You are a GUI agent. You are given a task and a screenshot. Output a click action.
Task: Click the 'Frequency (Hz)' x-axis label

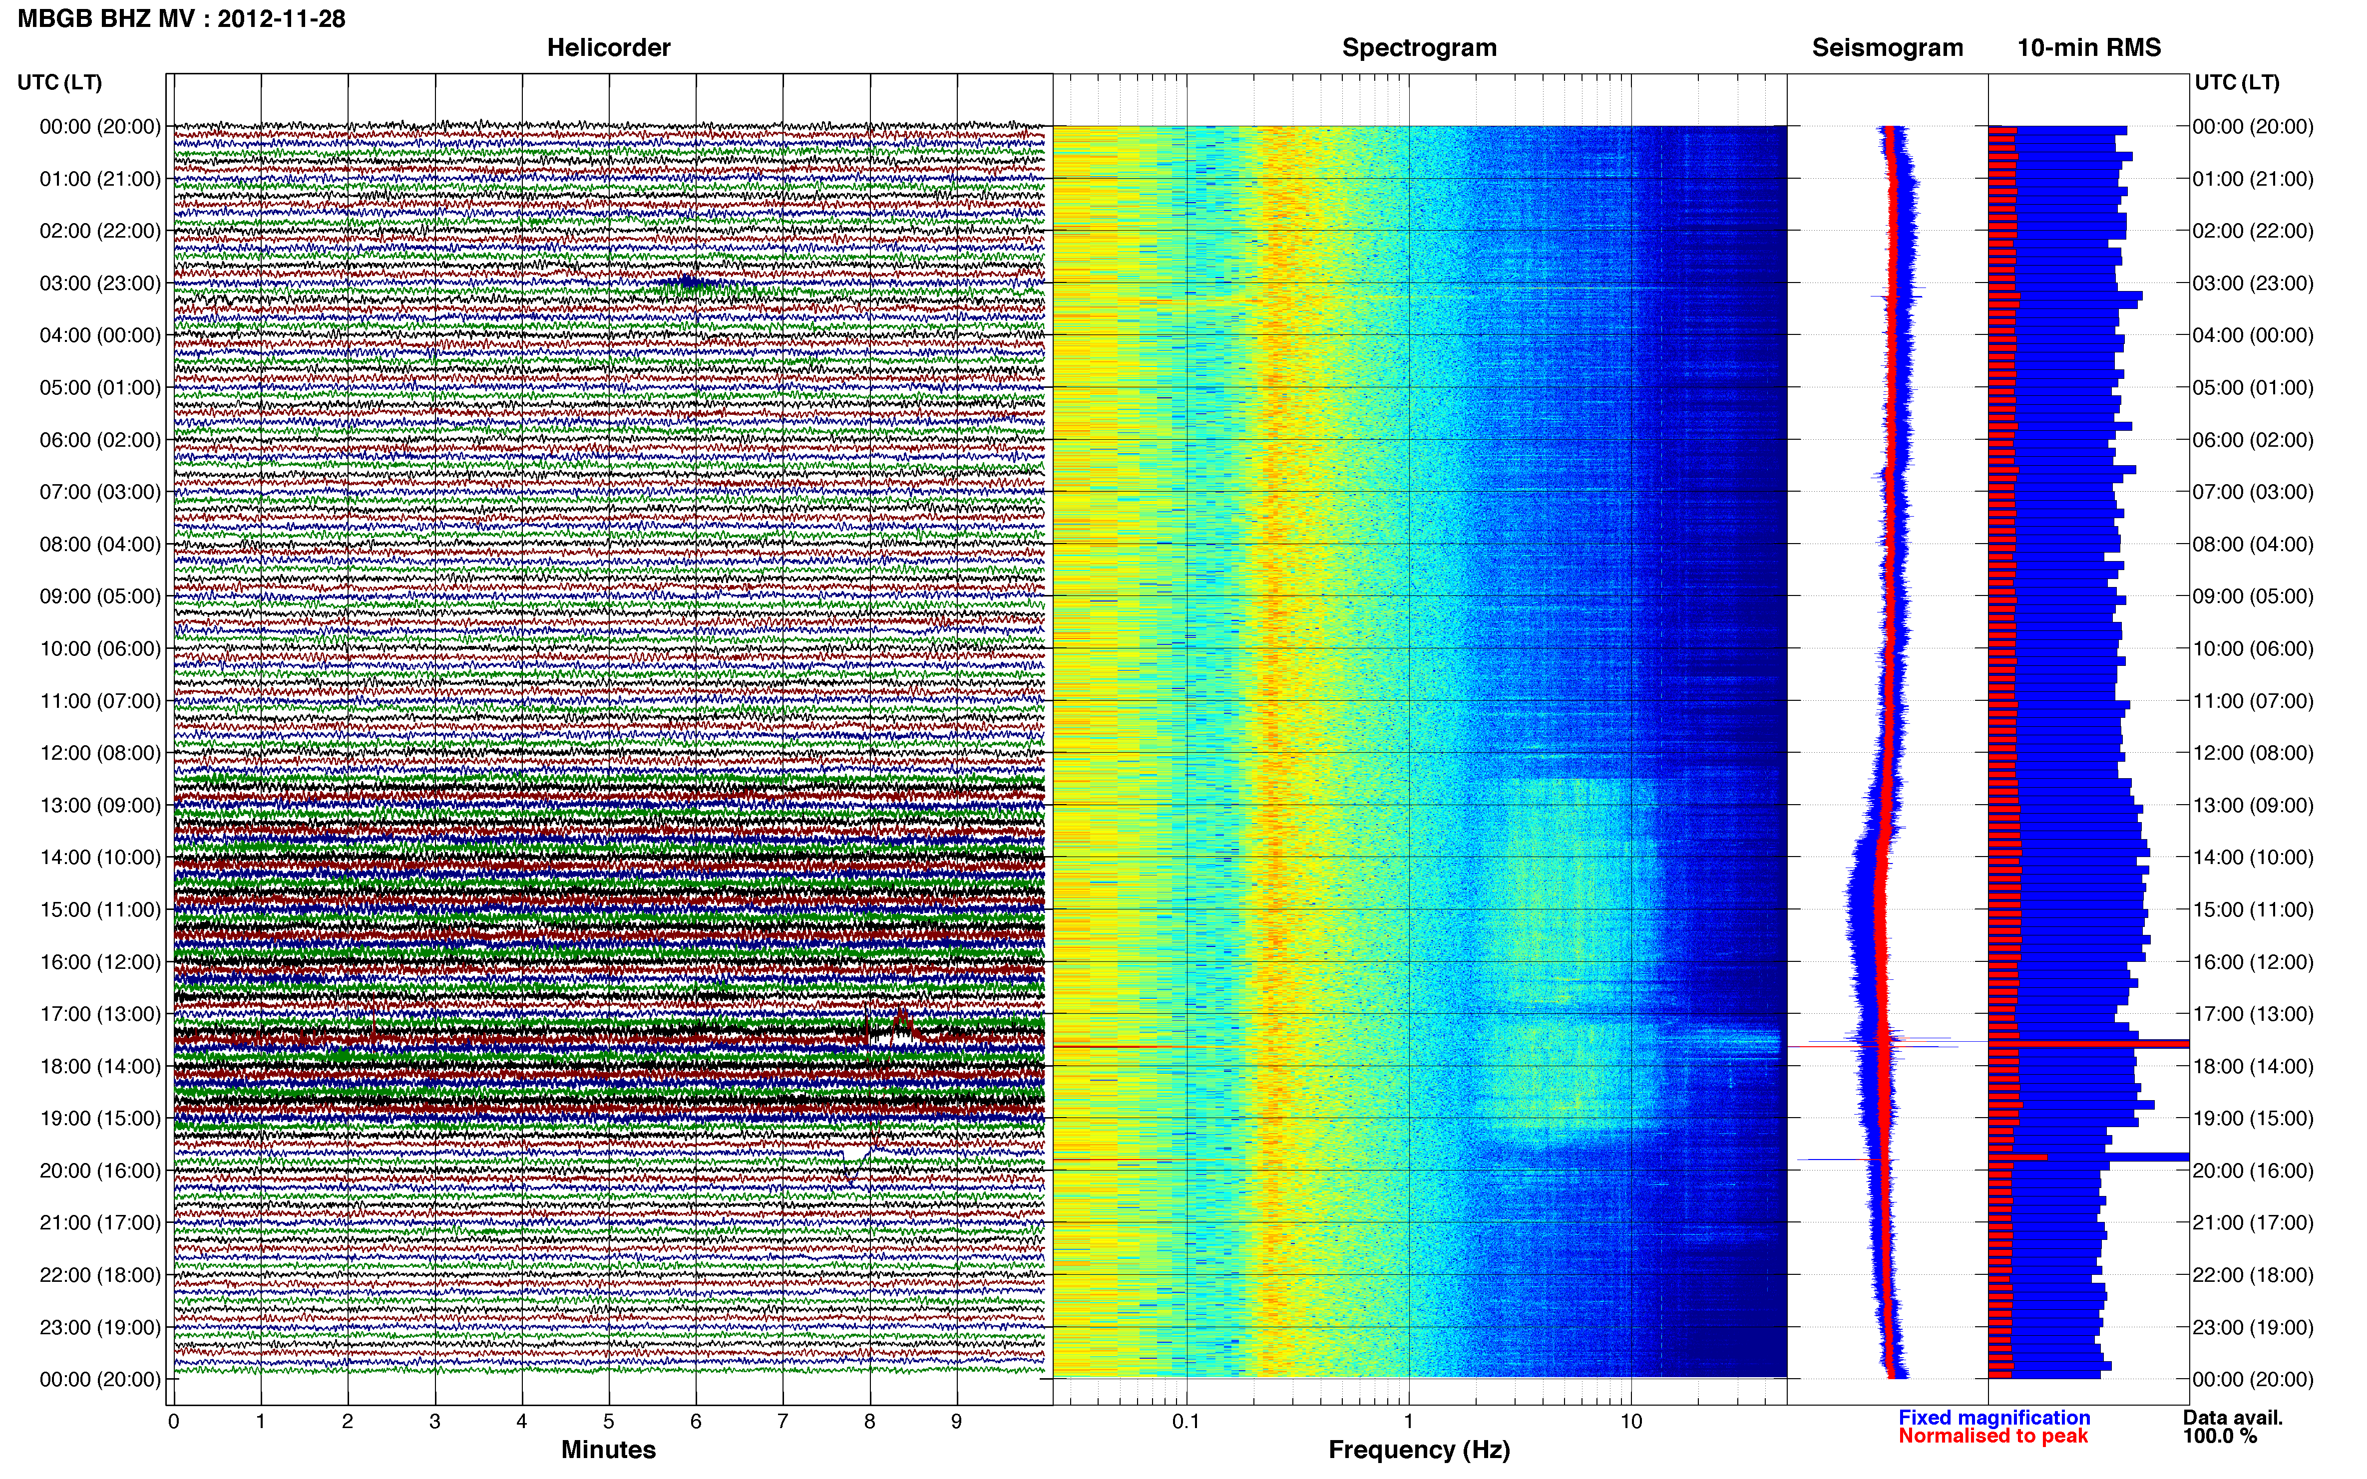point(1419,1450)
